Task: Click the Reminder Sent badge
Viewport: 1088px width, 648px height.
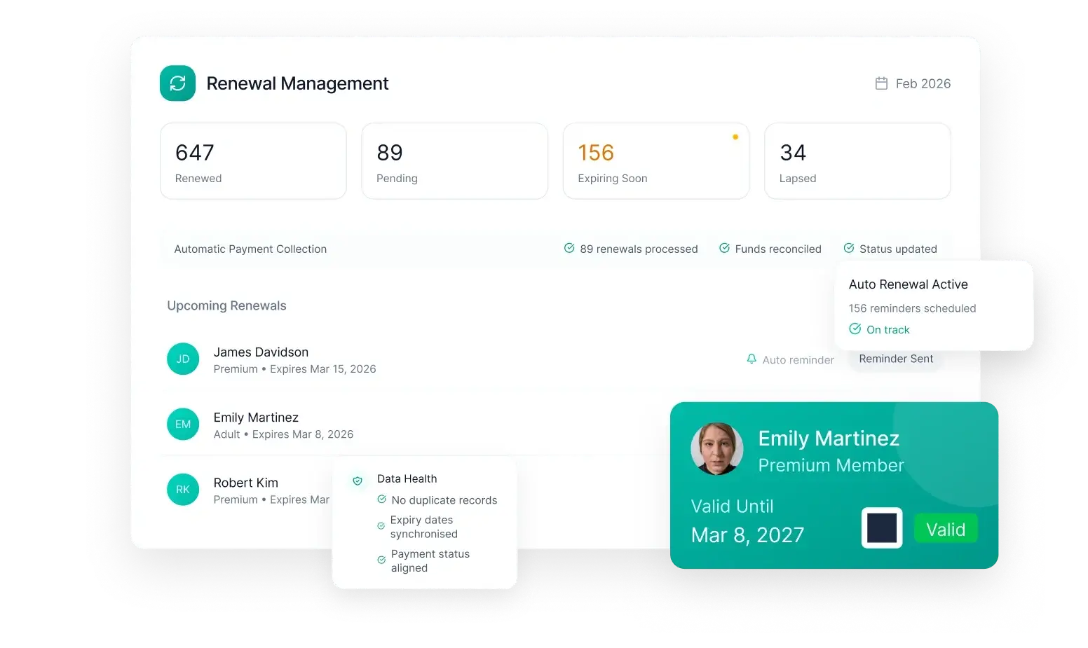Action: (x=896, y=359)
